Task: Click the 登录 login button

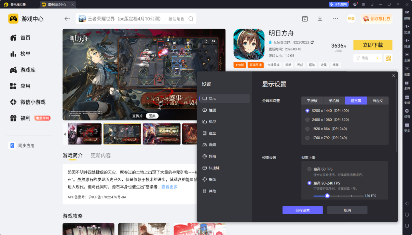Action: pos(351,19)
